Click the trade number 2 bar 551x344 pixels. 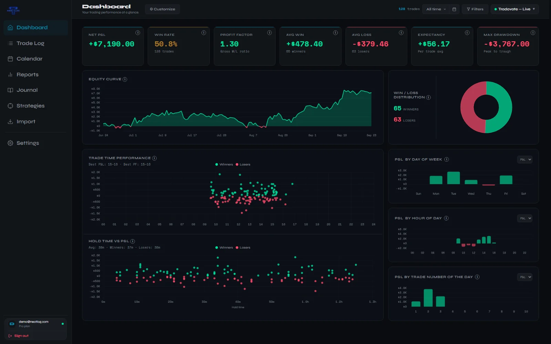coord(428,298)
